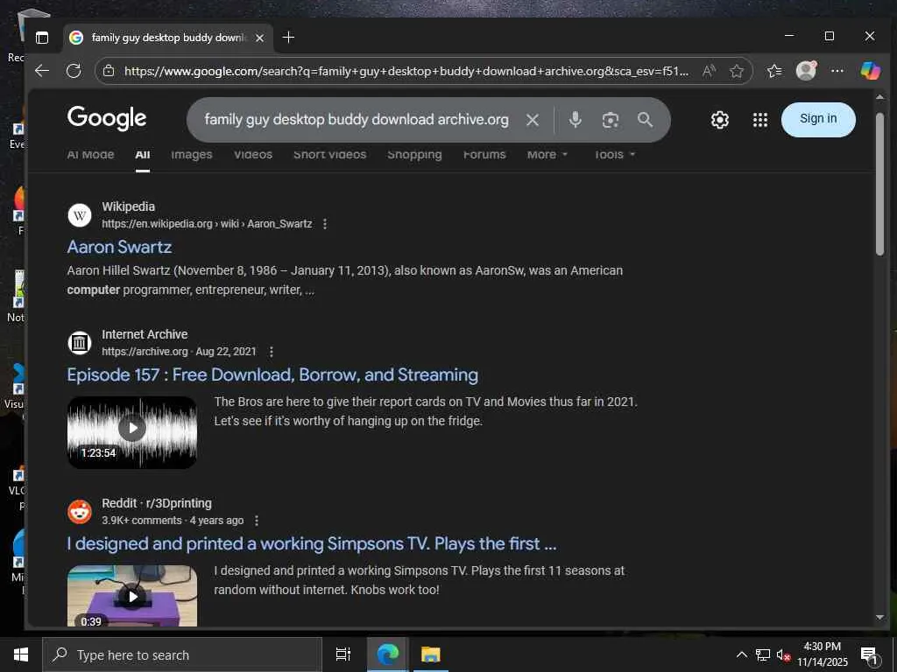Open the Favorites list icon
This screenshot has width=897, height=672.
click(x=774, y=71)
